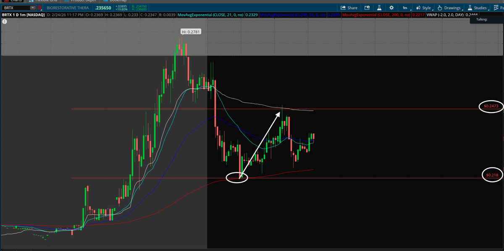
Task: Click the +19.80% percent change value
Action: (121, 9)
